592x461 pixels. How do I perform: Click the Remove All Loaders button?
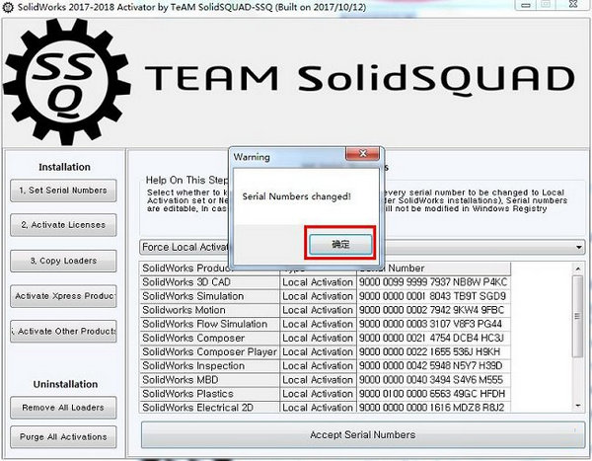(63, 408)
